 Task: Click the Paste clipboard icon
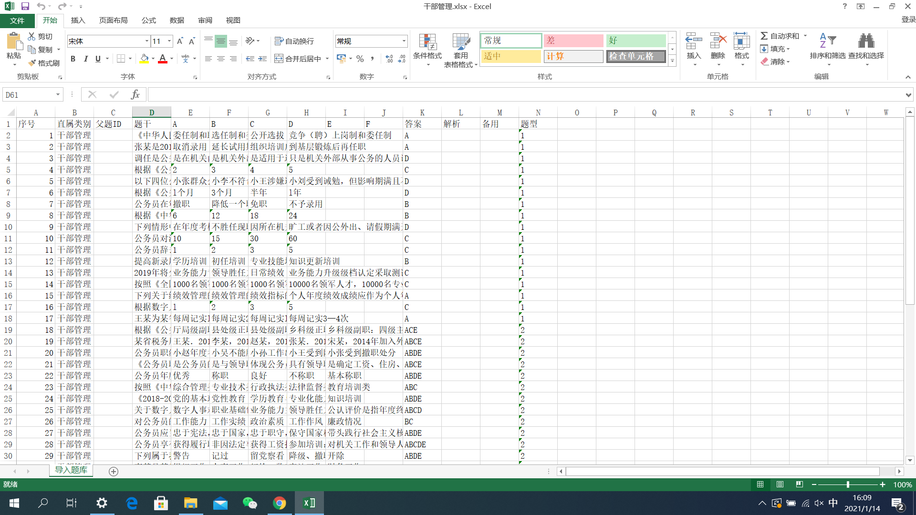coord(14,42)
